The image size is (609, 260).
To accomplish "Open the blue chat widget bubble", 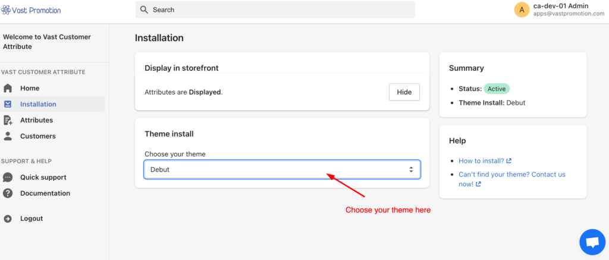I will (592, 242).
